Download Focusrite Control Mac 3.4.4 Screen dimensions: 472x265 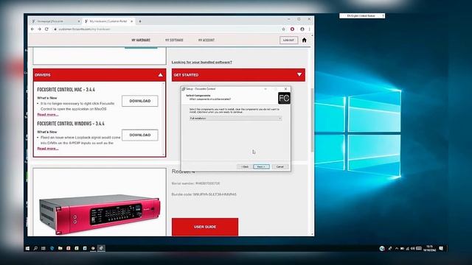point(140,101)
